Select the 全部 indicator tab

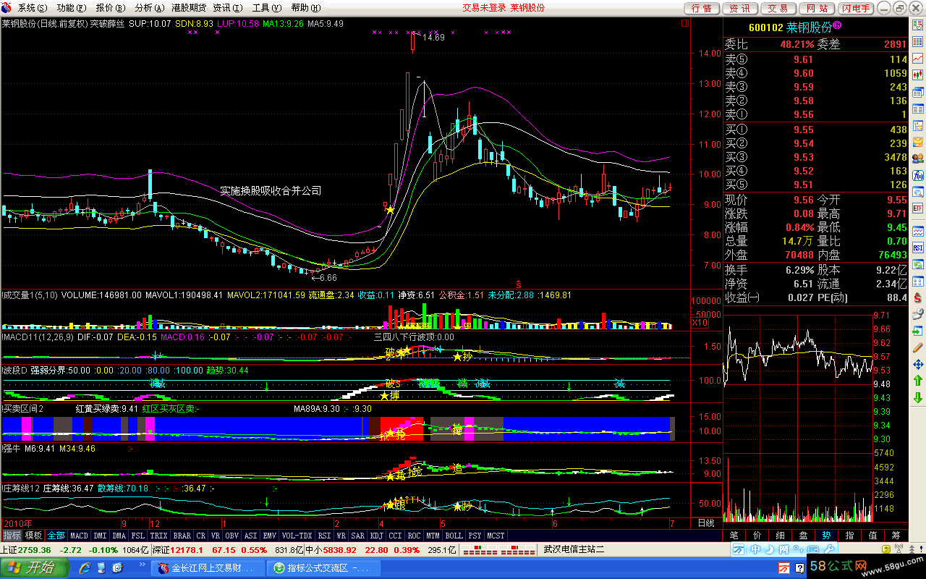point(56,536)
